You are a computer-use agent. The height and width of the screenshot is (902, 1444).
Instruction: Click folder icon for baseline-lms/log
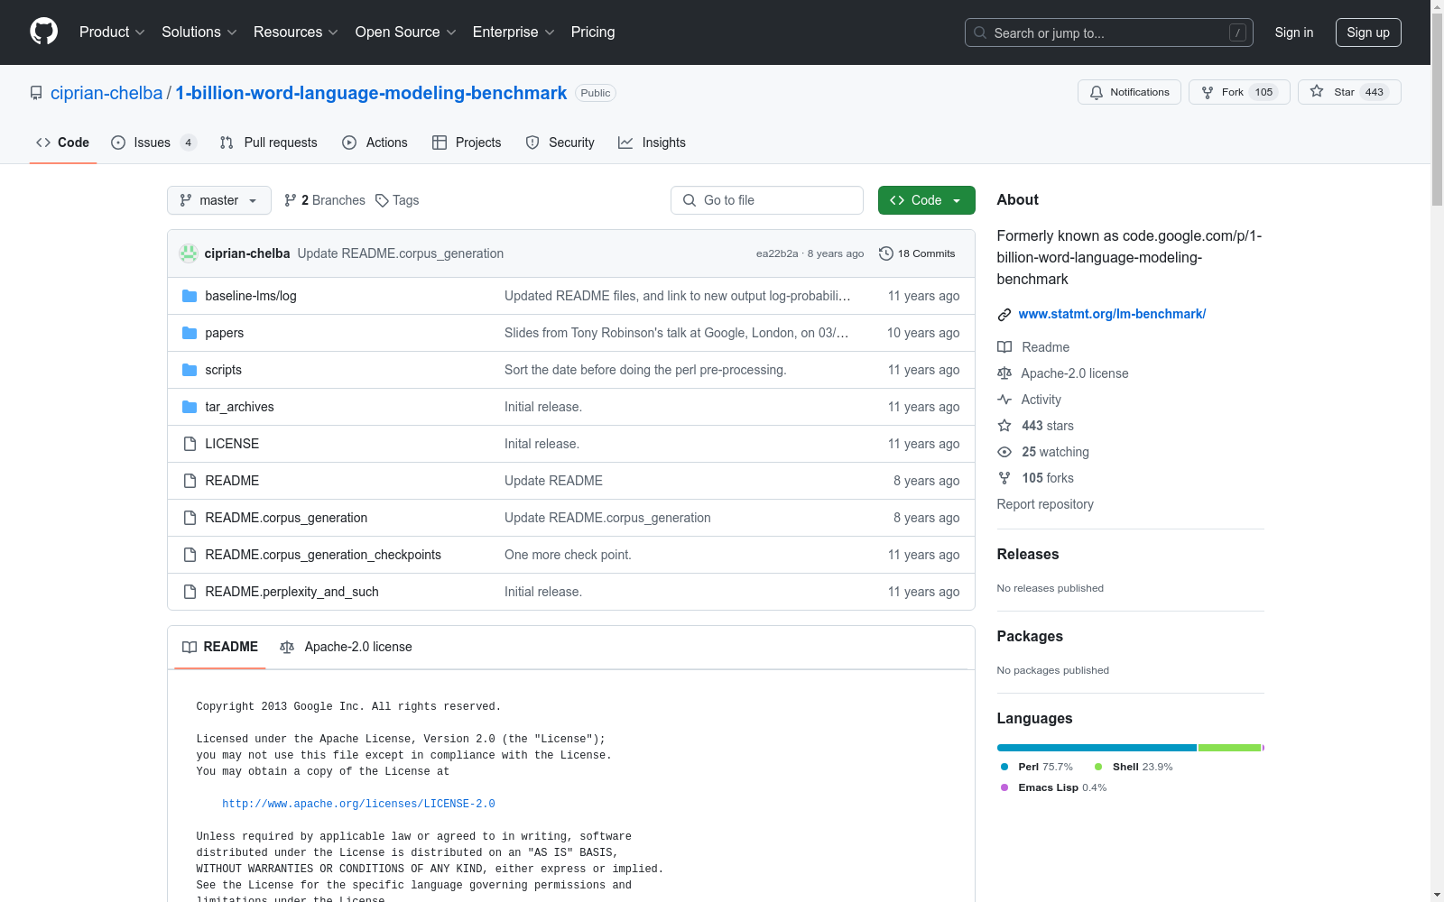click(x=190, y=296)
